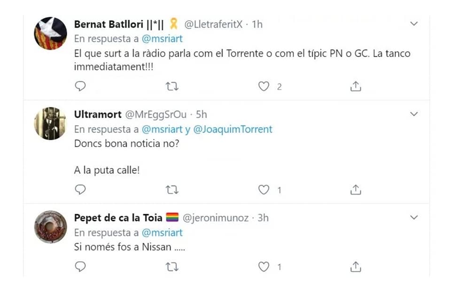Click @msriart mention in Bernat's tweet
451x294 pixels.
[162, 38]
